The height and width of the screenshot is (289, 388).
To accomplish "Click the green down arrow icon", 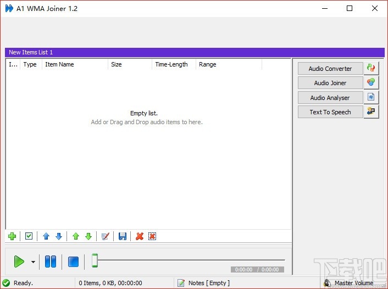I will click(88, 236).
